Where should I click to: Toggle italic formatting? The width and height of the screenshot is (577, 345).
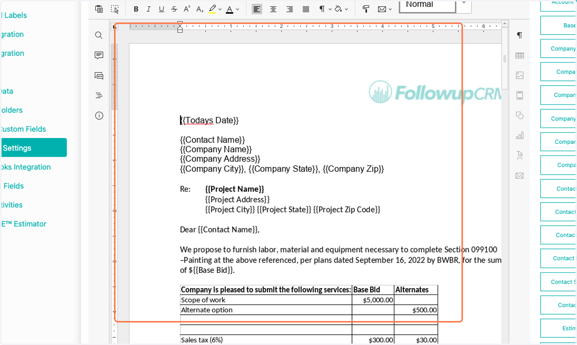coord(149,9)
